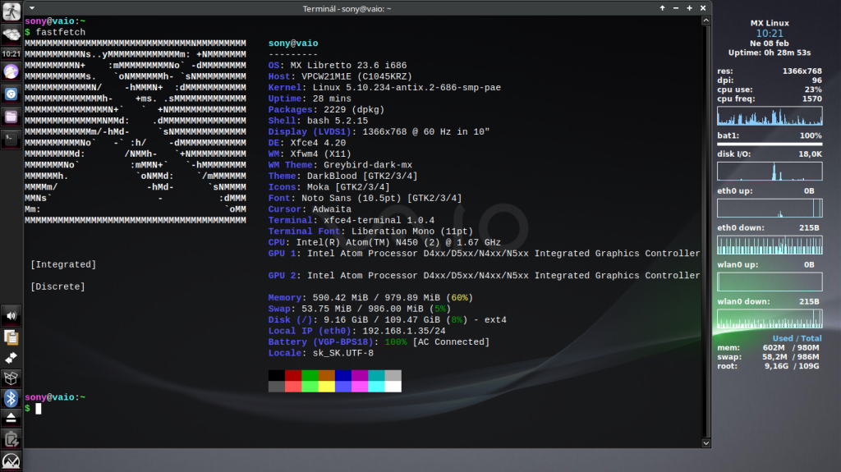841x472 pixels.
Task: Click 'Cursor: Adwaita' line
Action: point(310,209)
